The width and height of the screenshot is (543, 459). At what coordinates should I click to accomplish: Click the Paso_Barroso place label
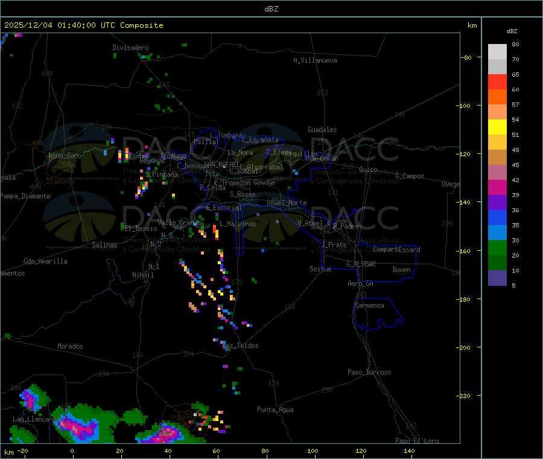pos(369,372)
